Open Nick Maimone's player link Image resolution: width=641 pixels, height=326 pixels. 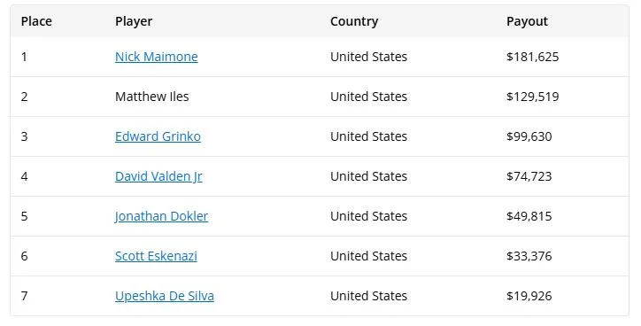tap(156, 57)
